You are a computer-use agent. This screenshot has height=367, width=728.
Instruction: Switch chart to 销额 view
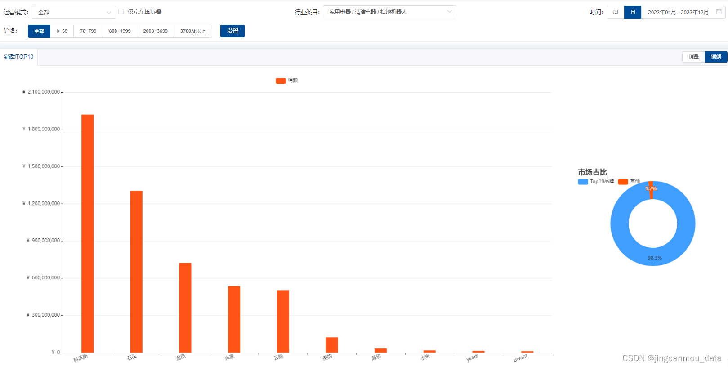(x=716, y=57)
